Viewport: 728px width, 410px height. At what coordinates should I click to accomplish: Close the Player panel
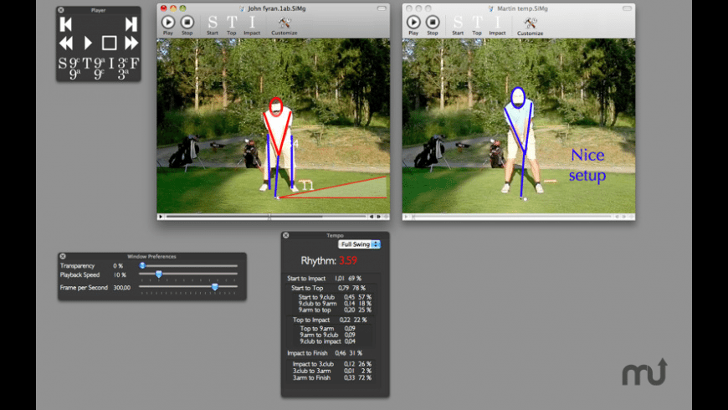tap(61, 10)
